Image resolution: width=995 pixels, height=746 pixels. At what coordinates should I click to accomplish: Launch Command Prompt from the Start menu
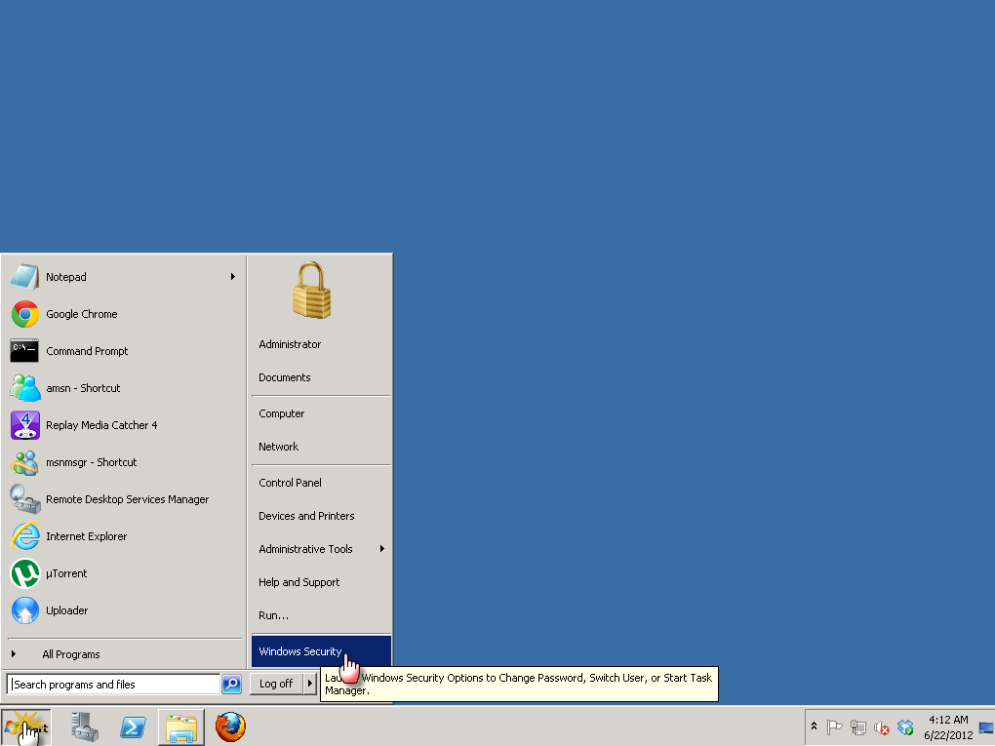86,351
